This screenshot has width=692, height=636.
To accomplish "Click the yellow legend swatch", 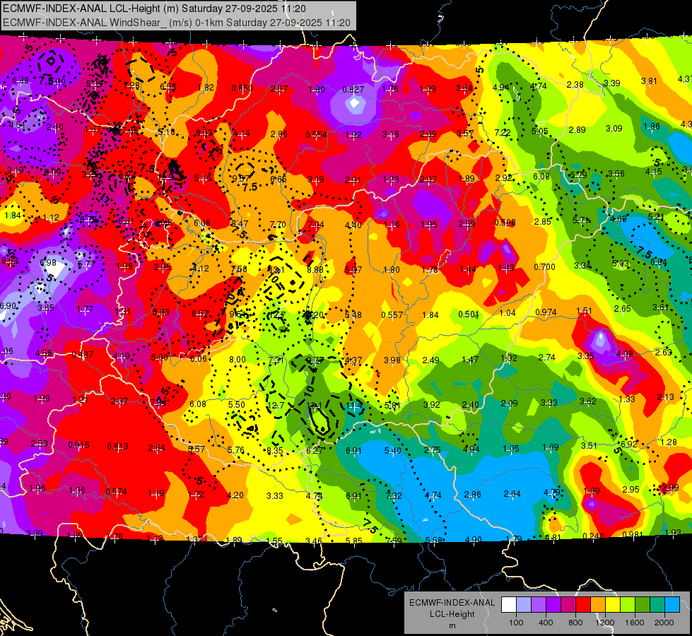I will click(x=613, y=605).
